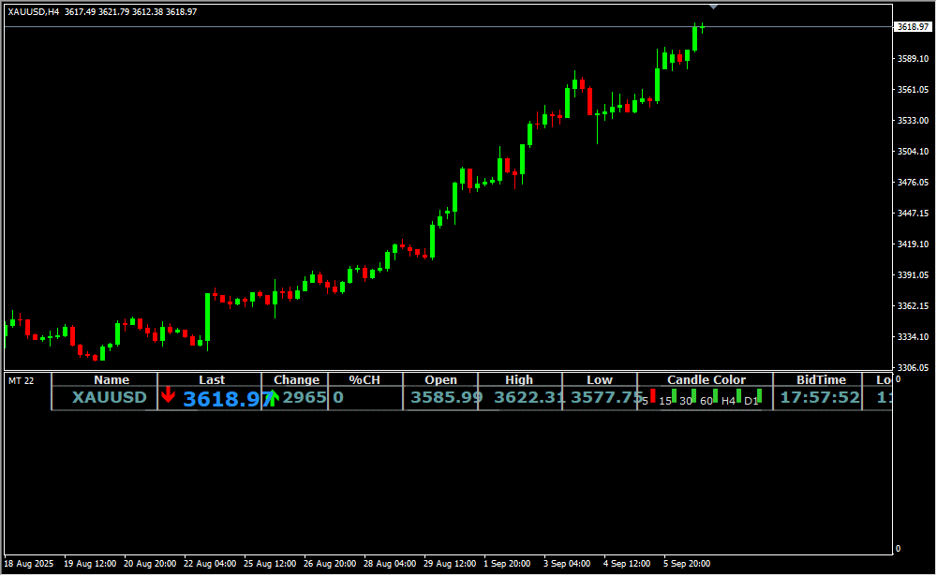This screenshot has width=937, height=576.
Task: Select the XAUUSD symbol cell in dashboard
Action: (110, 397)
